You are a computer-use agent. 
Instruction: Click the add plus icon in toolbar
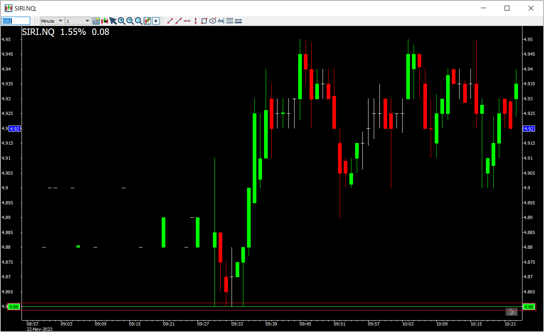156,21
